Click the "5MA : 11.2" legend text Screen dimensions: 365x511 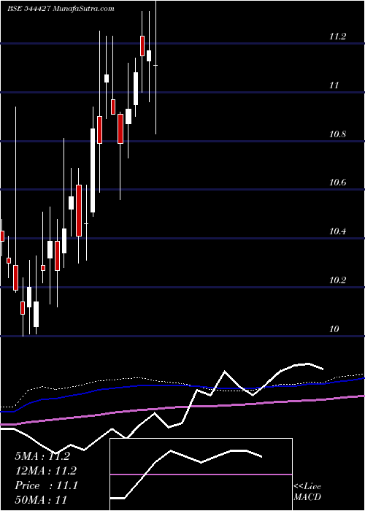42,456
